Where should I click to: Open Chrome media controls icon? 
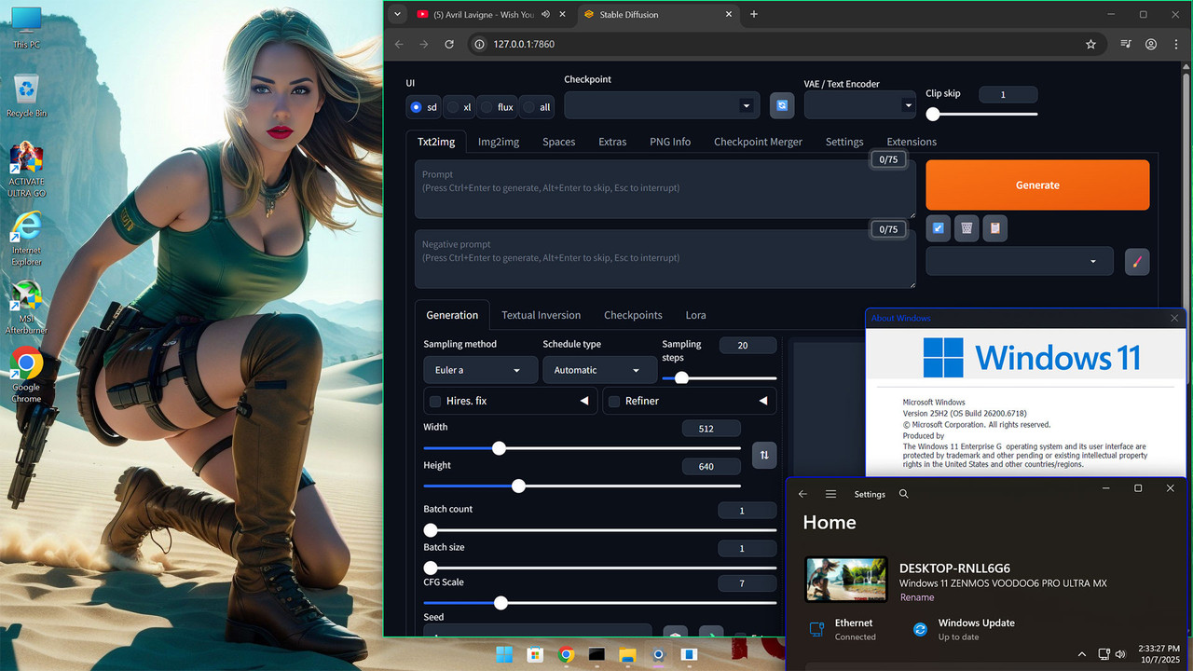(x=1126, y=44)
